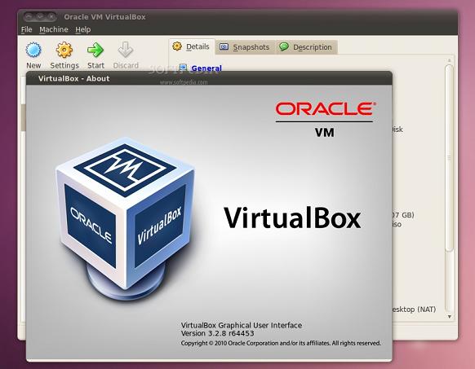The width and height of the screenshot is (475, 369).
Task: Click the Oracle VM VirtualBox window title
Action: coord(104,17)
